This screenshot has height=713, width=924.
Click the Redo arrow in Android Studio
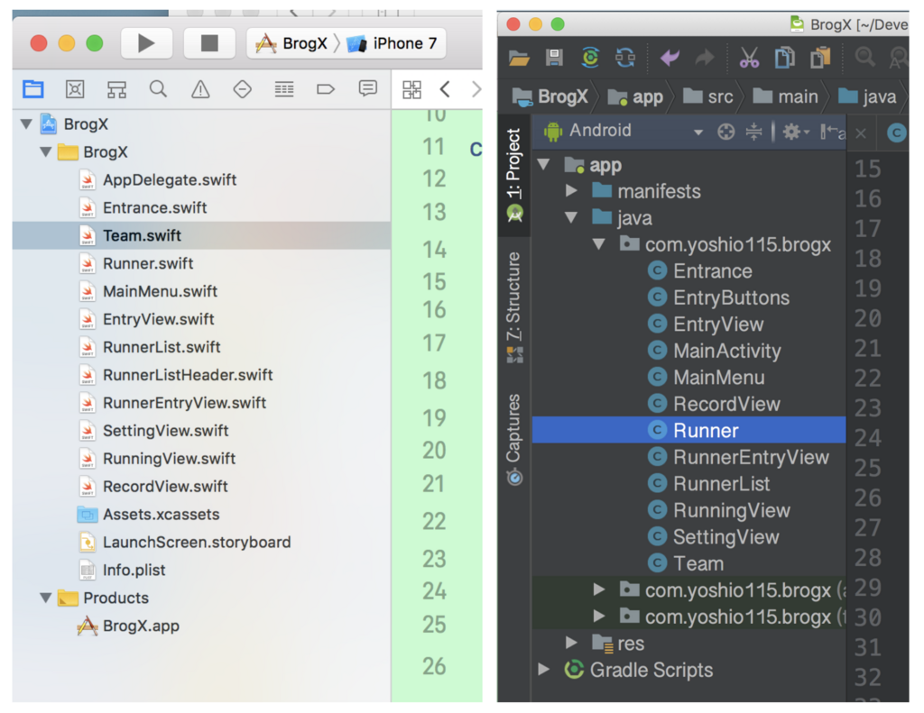pos(705,58)
